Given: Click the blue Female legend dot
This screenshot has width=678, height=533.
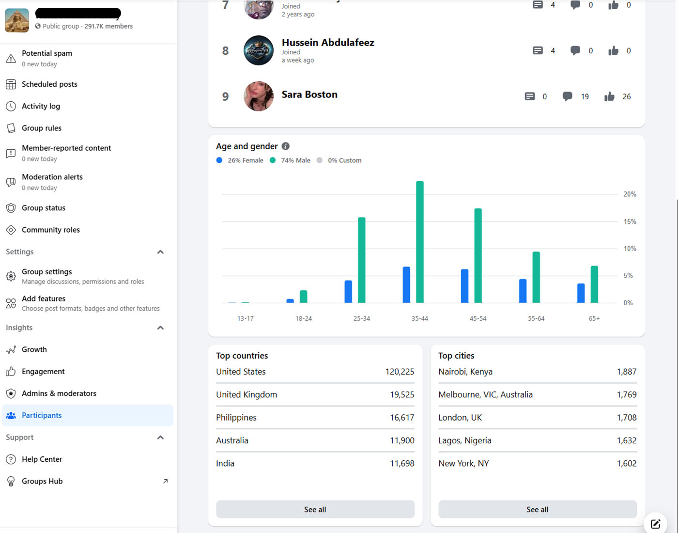Looking at the screenshot, I should pyautogui.click(x=219, y=160).
